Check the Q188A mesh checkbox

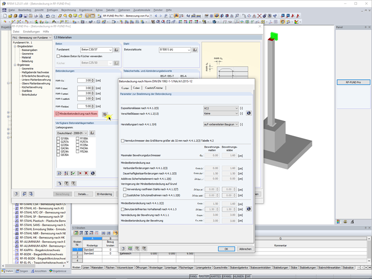(58, 139)
